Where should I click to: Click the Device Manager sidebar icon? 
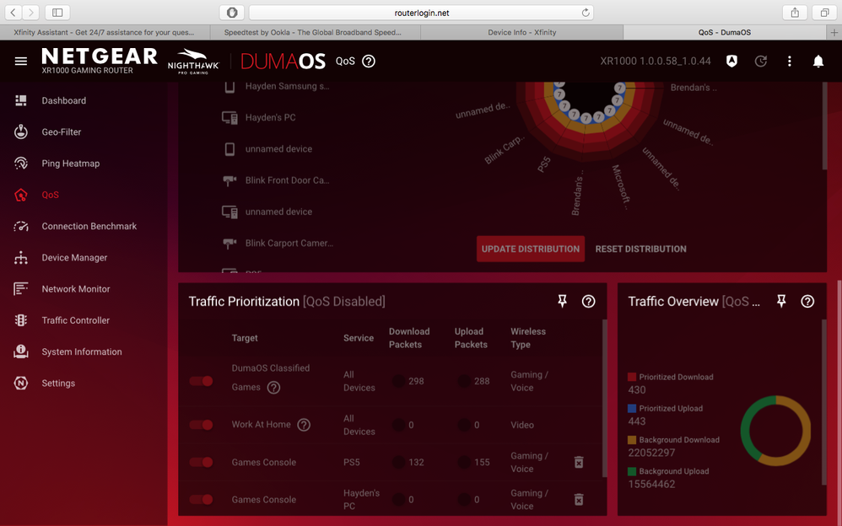coord(21,258)
